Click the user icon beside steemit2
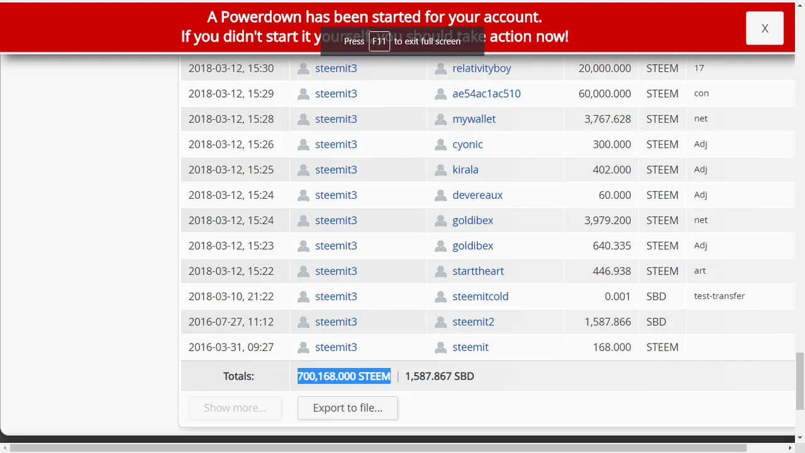This screenshot has width=805, height=453. tap(440, 322)
